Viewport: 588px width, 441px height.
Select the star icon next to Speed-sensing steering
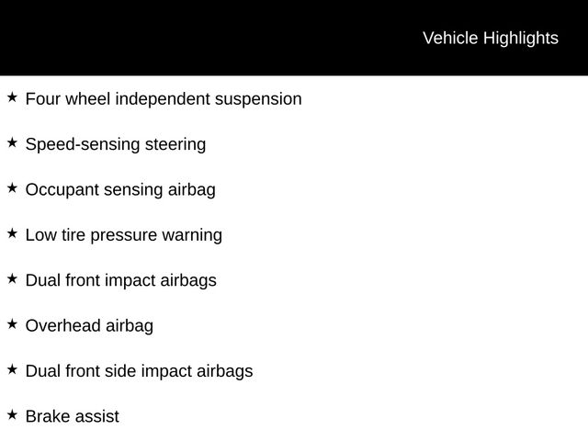point(12,142)
